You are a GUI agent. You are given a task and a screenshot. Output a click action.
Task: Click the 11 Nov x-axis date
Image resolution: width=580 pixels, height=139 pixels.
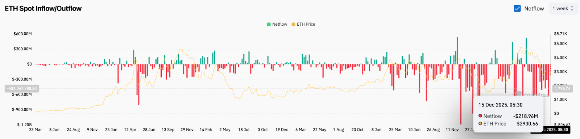click(x=452, y=130)
